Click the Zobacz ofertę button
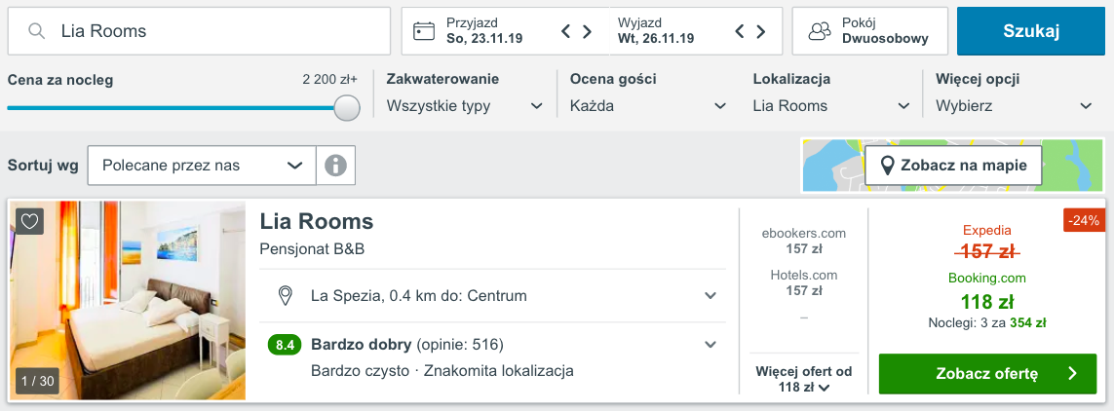Image resolution: width=1114 pixels, height=411 pixels. coord(987,374)
